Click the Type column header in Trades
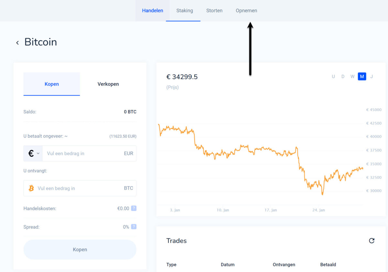 pos(171,265)
